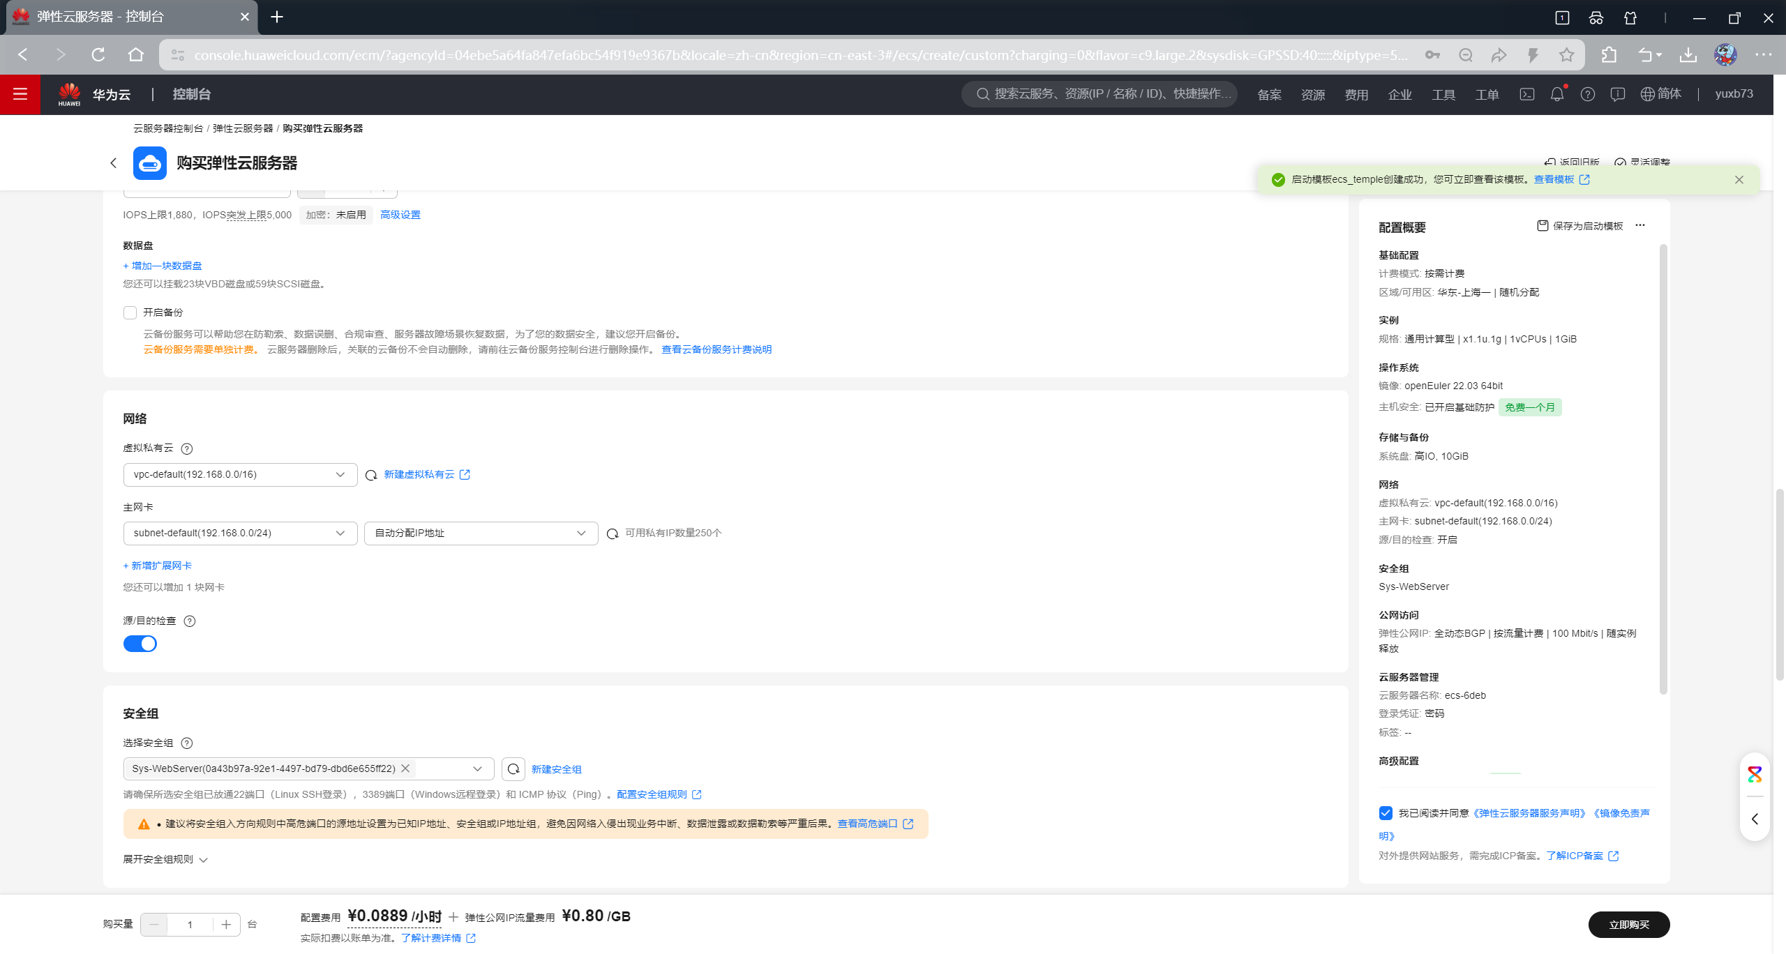This screenshot has height=954, width=1786.
Task: Refresh the virtual private cloud list
Action: coord(371,475)
